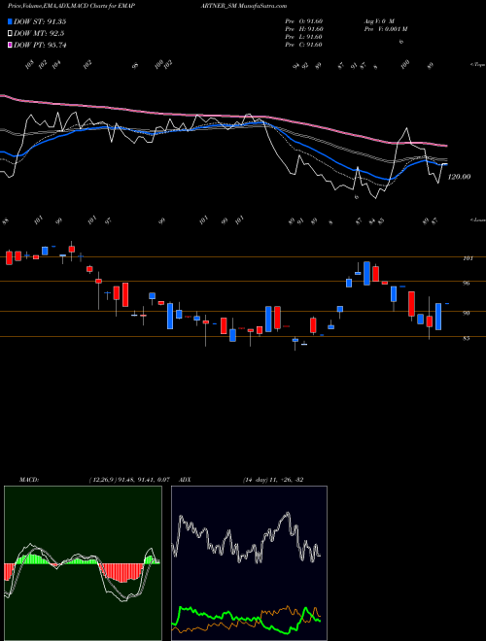The height and width of the screenshot is (641, 486).
Task: Open the ADX indicator panel
Action: click(x=249, y=563)
